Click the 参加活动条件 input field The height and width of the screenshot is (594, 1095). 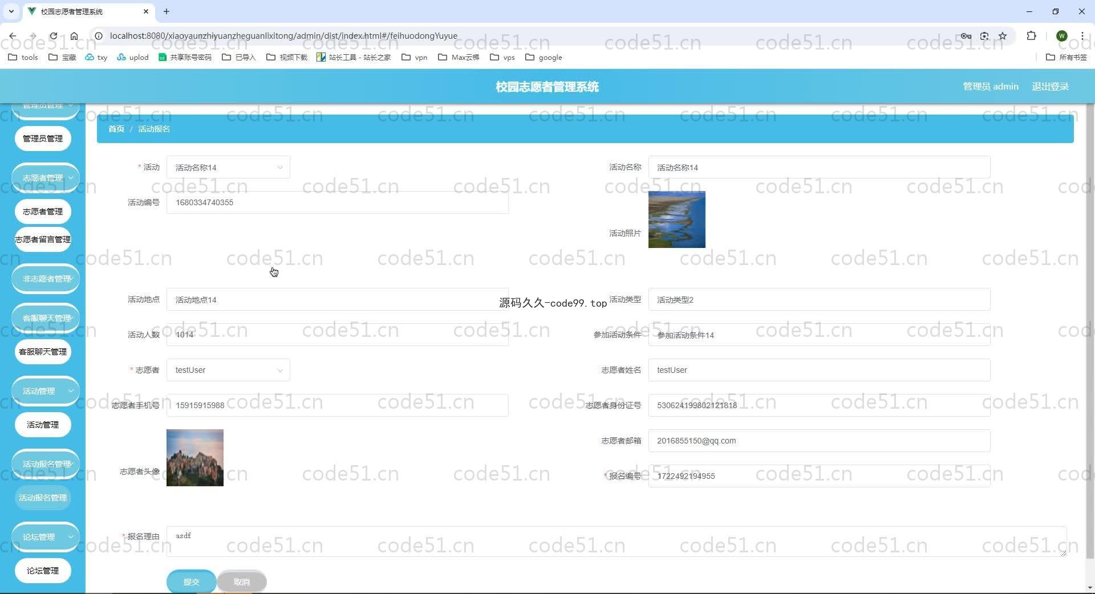tap(819, 335)
